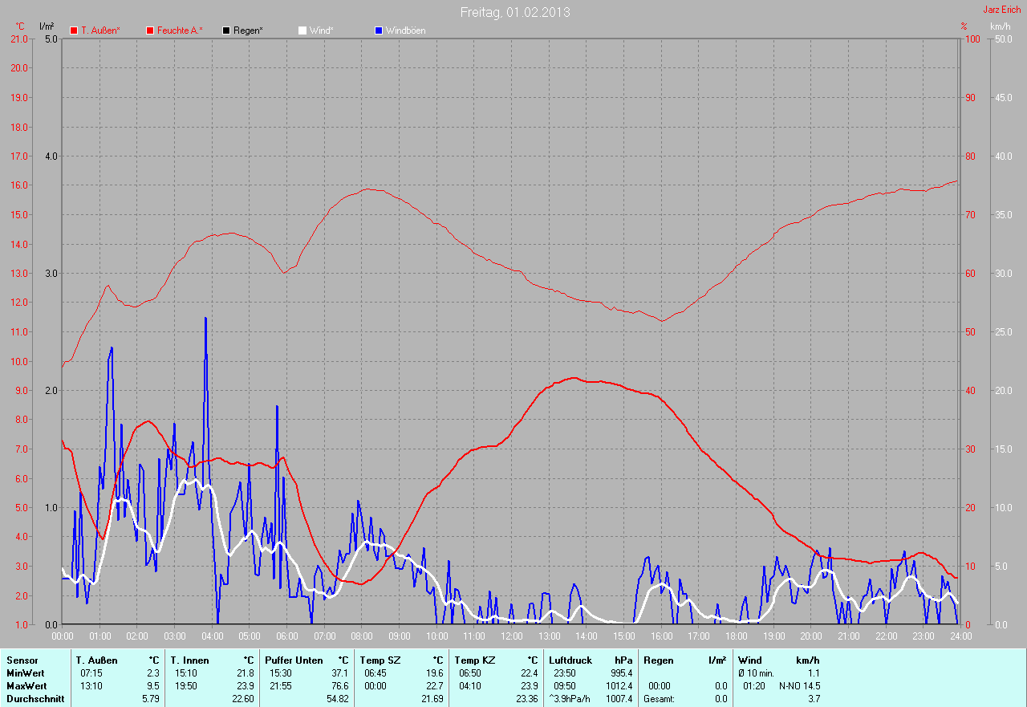Select the Windböen legend label
Viewport: 1027px width, 707px height.
(405, 30)
